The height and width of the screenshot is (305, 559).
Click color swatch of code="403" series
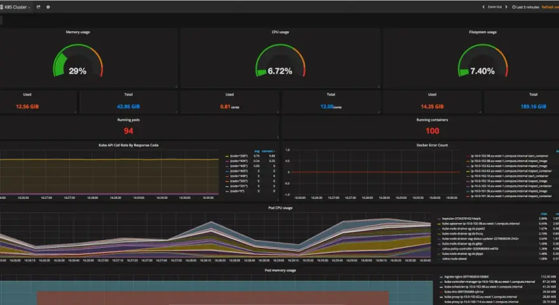(x=227, y=171)
